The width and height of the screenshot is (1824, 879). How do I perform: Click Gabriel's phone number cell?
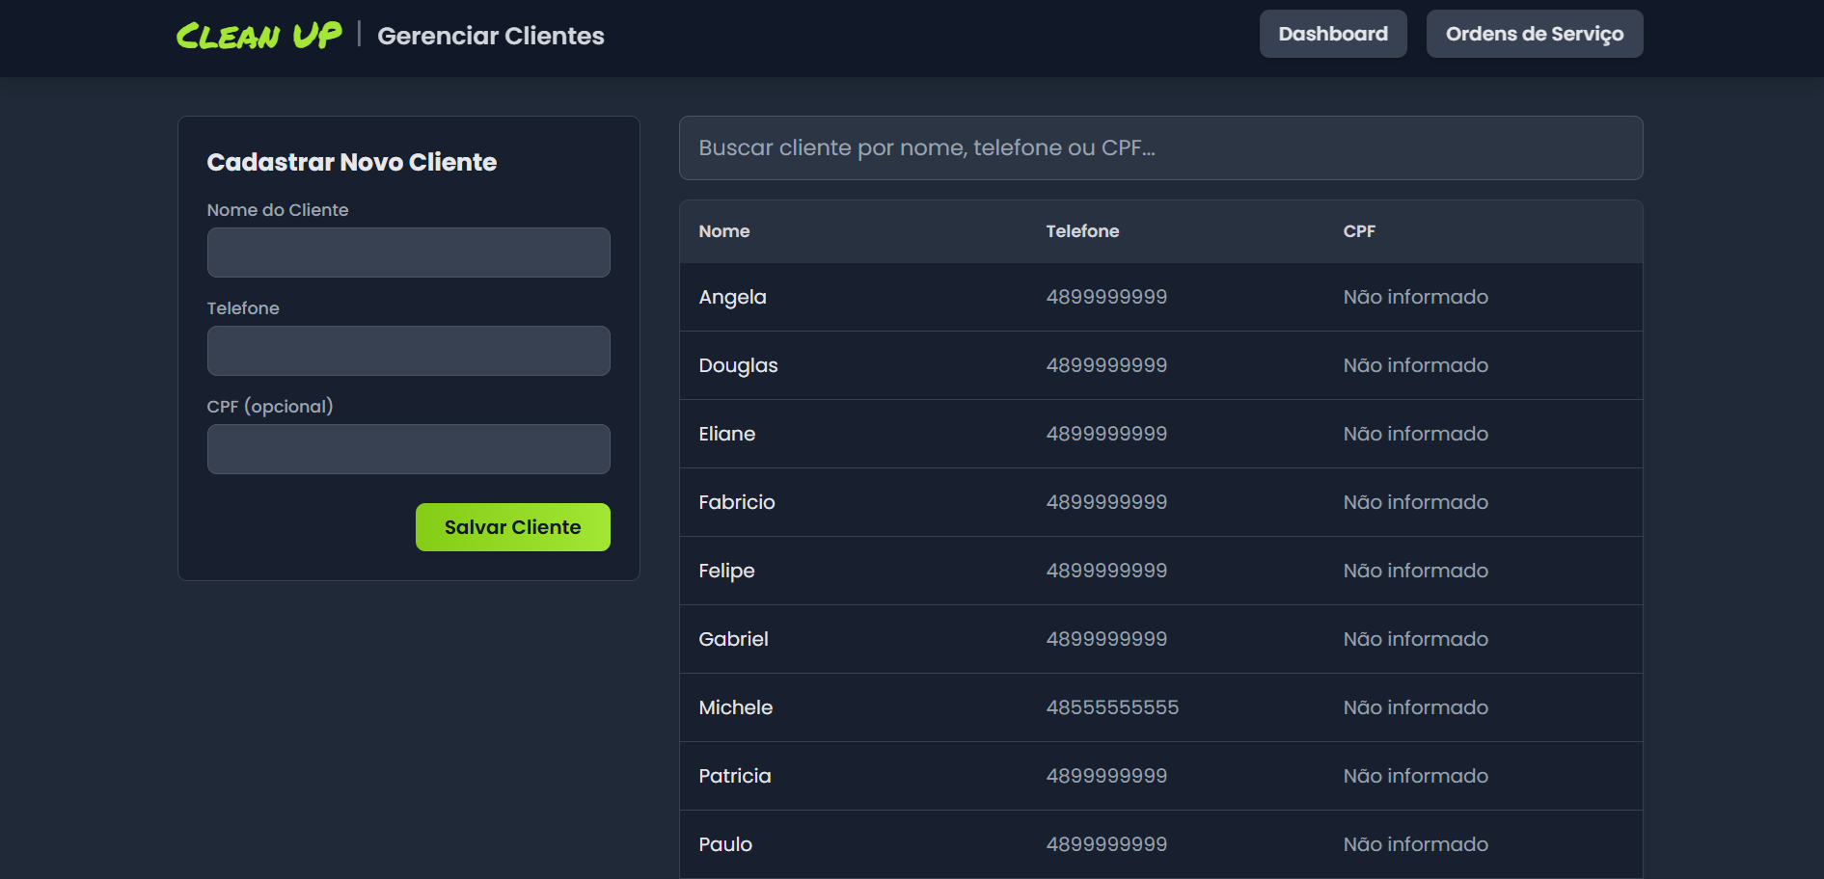(x=1107, y=639)
